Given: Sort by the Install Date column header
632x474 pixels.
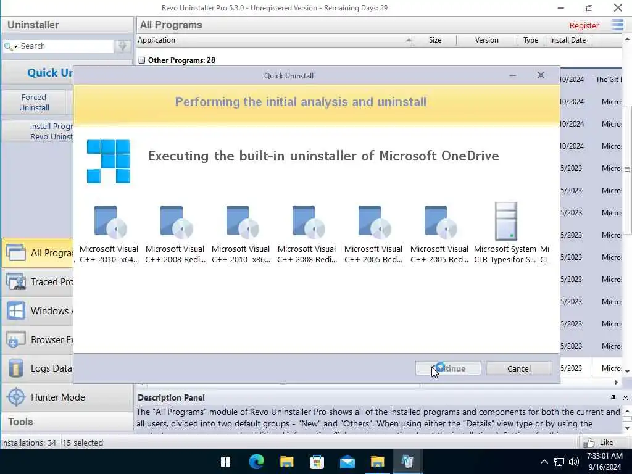Looking at the screenshot, I should tap(568, 40).
